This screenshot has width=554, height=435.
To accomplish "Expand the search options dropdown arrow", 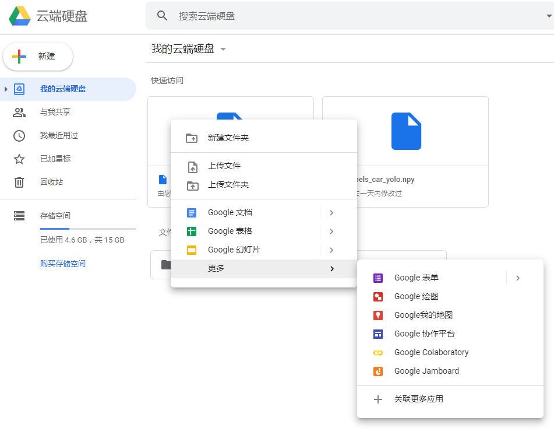I will (x=549, y=16).
